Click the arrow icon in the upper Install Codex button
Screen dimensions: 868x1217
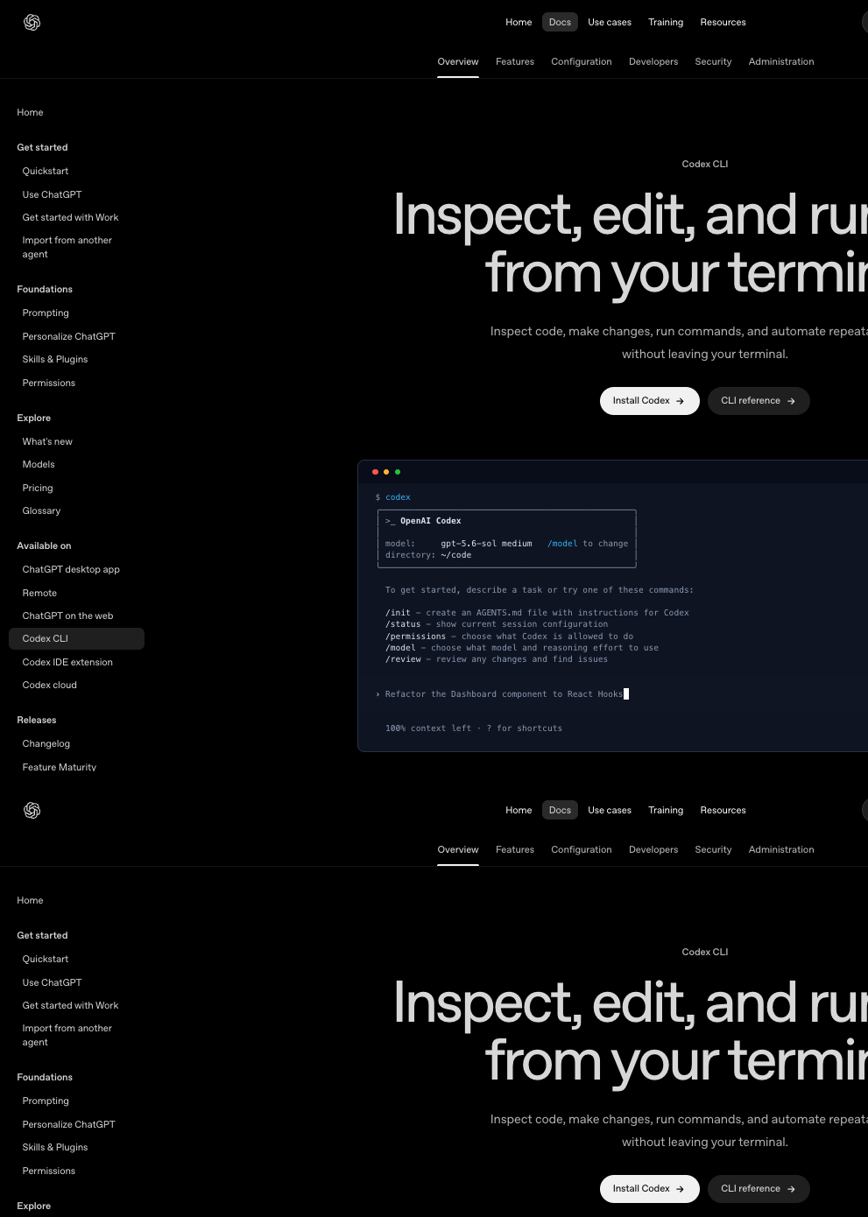pos(680,401)
